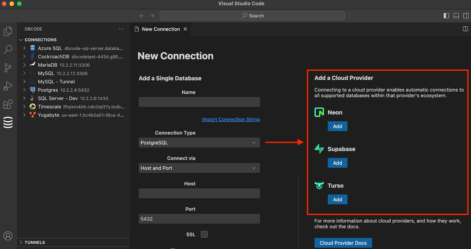Click the Import Connection String link

click(231, 119)
